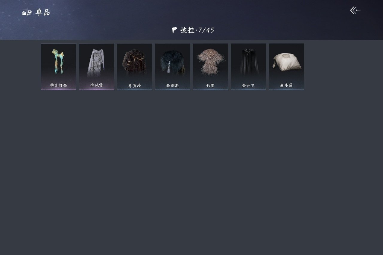383x255 pixels.
Task: Click the 钓雪 name label
Action: coord(211,85)
